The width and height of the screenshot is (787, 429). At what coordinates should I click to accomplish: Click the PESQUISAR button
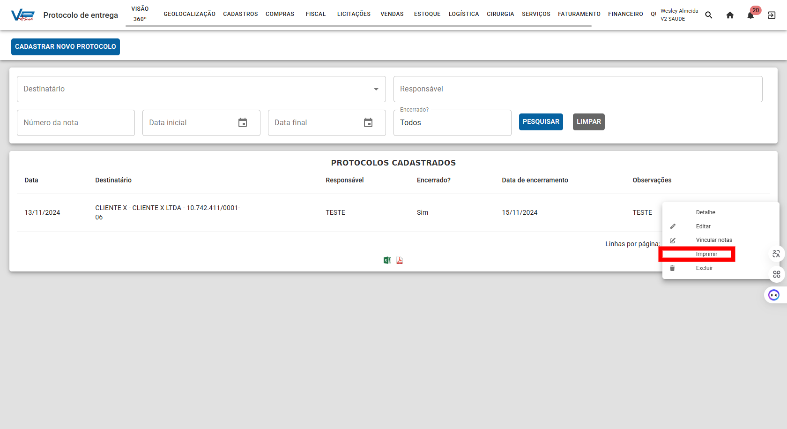(541, 122)
